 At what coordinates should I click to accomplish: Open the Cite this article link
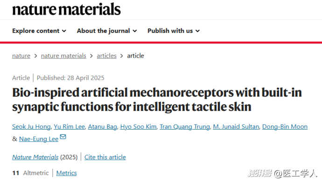tap(105, 157)
